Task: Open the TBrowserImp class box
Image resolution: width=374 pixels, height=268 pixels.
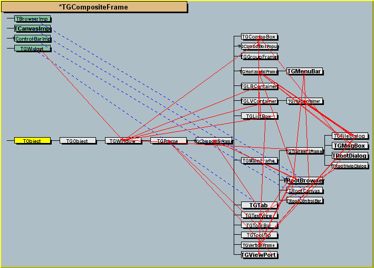Action: click(x=32, y=18)
